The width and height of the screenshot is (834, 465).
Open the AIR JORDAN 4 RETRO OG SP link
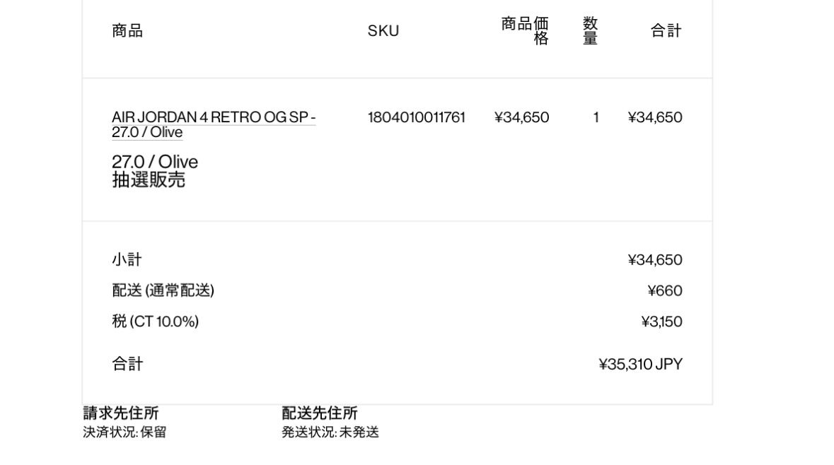click(214, 124)
